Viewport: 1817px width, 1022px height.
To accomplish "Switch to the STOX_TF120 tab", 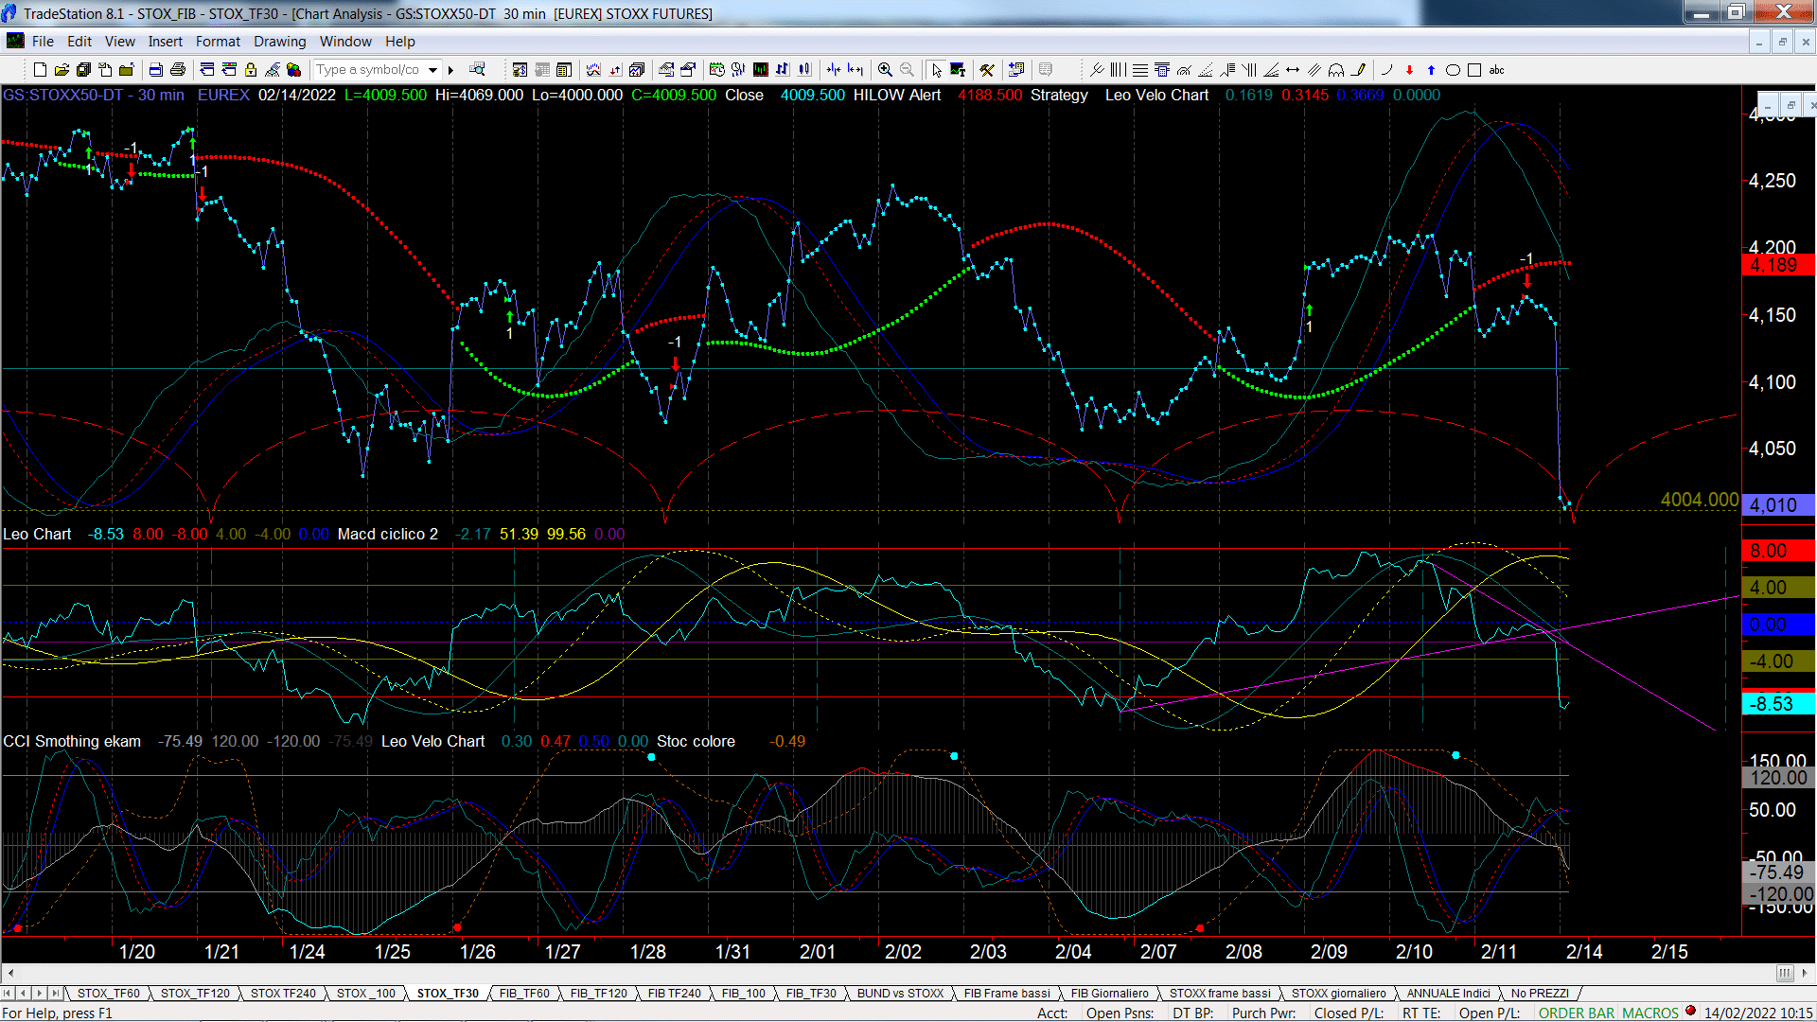I will (x=195, y=994).
